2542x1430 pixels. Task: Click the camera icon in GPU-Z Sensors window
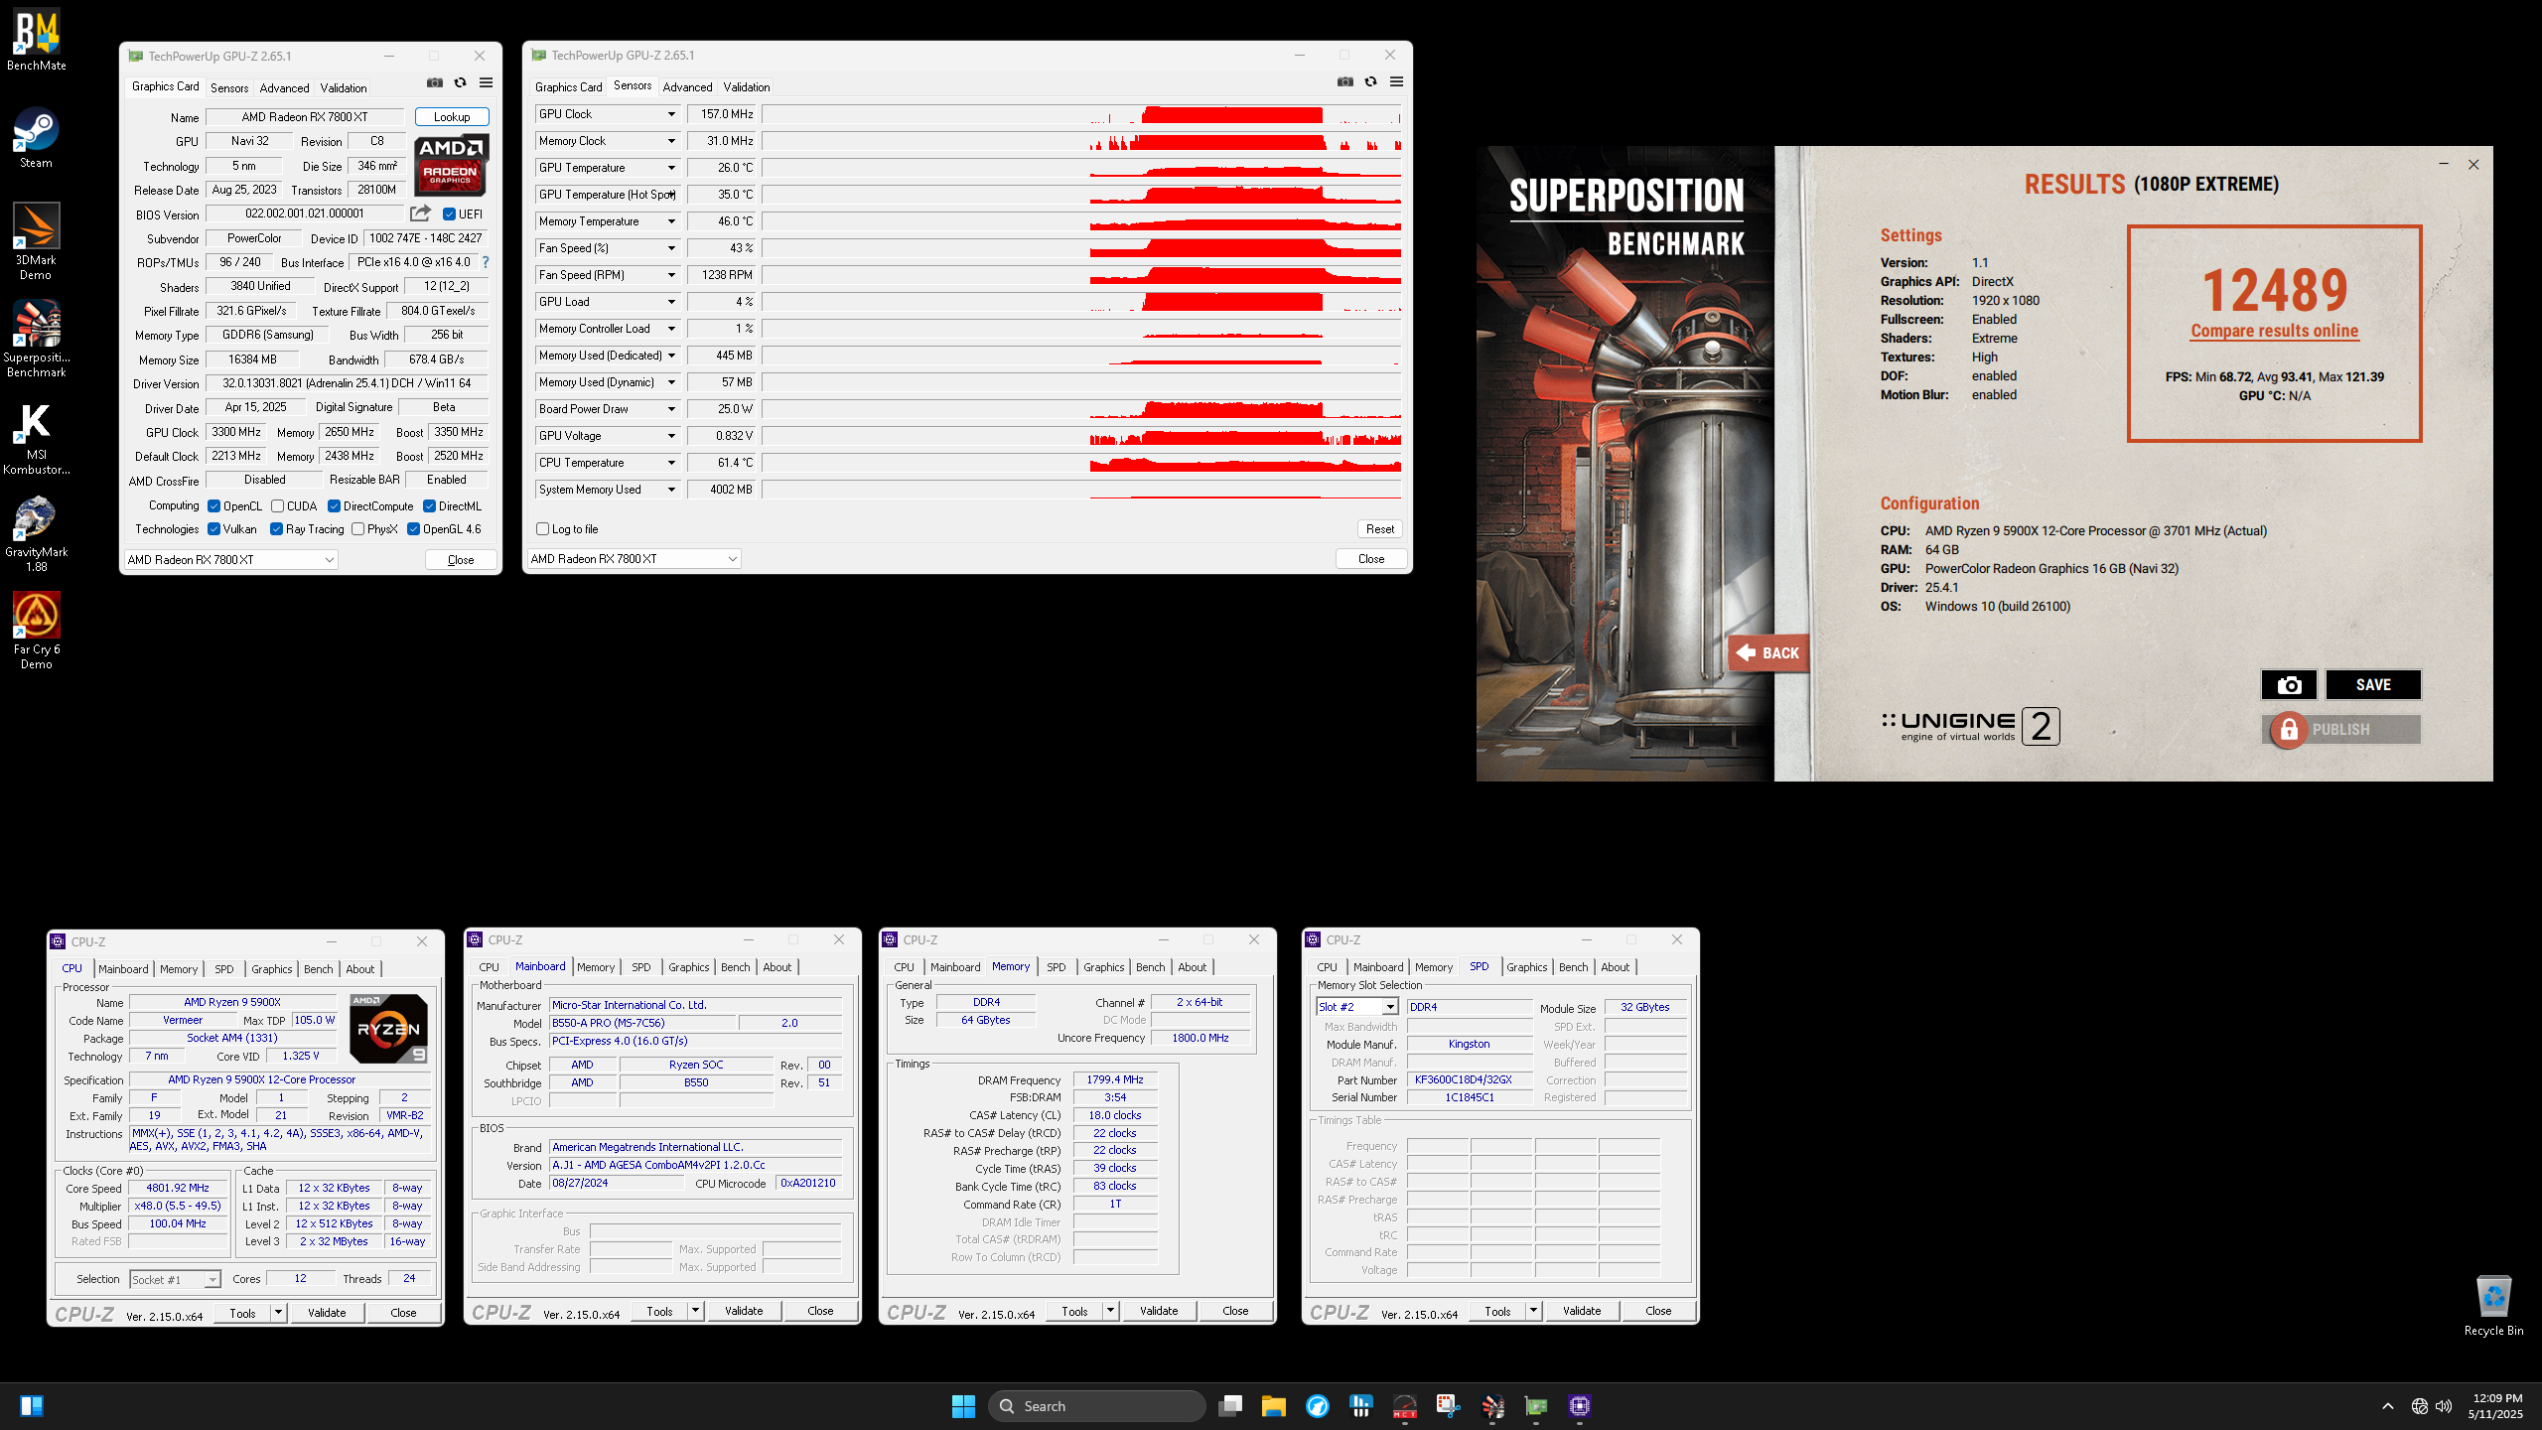pyautogui.click(x=1345, y=81)
